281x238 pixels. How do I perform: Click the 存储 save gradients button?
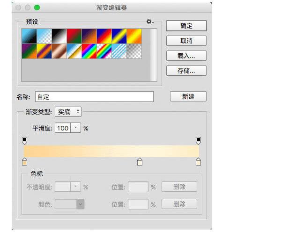point(186,71)
